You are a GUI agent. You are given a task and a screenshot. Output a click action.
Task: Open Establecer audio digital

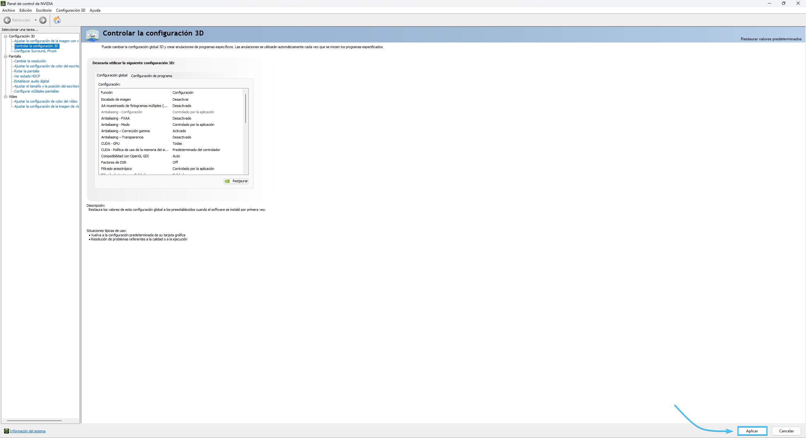pyautogui.click(x=31, y=81)
